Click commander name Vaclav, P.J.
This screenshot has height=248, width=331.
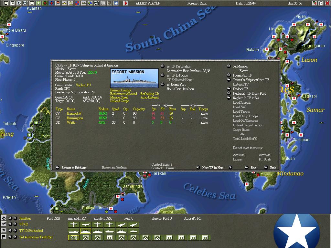tap(84, 85)
